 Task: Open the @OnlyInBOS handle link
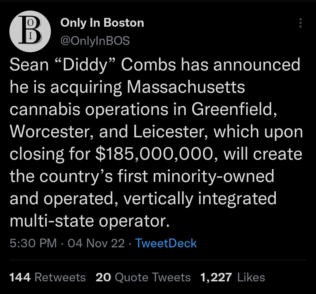[x=95, y=40]
